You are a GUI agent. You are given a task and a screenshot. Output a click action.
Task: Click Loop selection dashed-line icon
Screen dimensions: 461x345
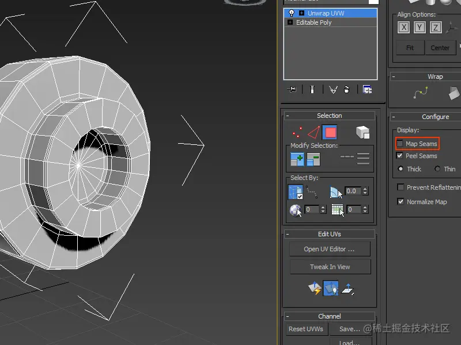tap(347, 156)
